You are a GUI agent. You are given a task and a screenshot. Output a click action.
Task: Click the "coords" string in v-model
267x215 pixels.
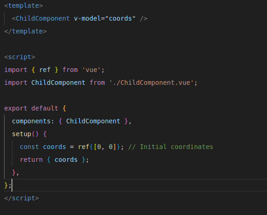click(x=120, y=18)
